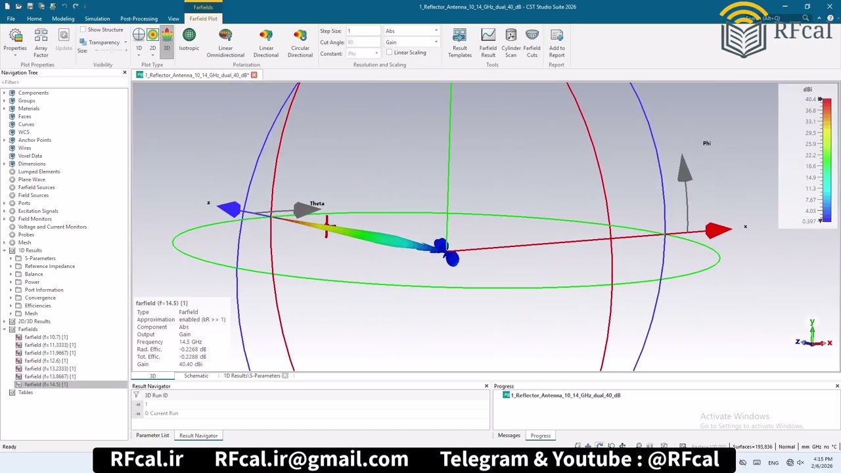Switch to the Post-Processing ribbon tab

click(x=139, y=18)
